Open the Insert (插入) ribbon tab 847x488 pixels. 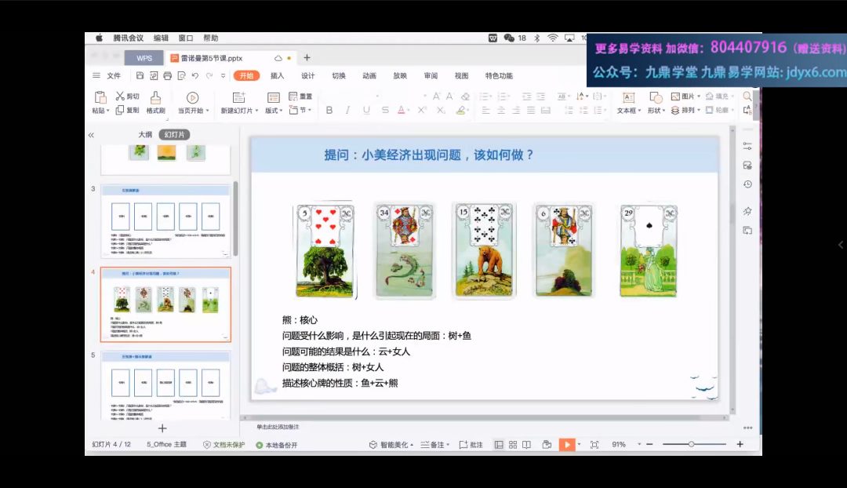[277, 76]
